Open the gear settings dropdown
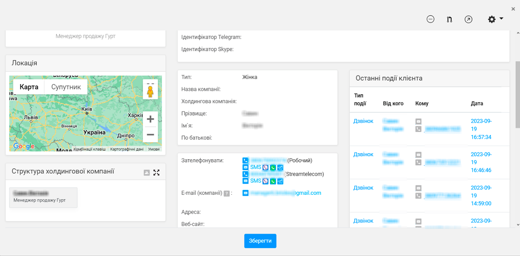Screen dimensions: 520x256 pos(495,19)
